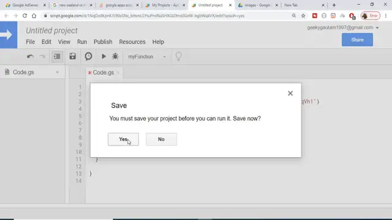This screenshot has width=392, height=220.
Task: Click the save floppy disk icon
Action: tap(72, 56)
